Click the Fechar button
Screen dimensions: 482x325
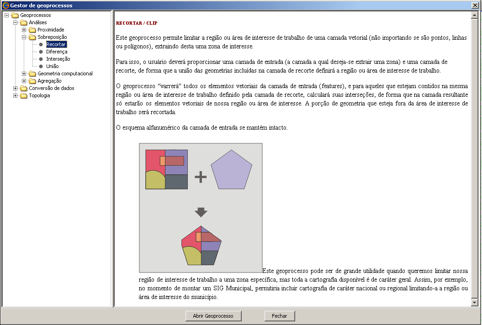pos(279,316)
